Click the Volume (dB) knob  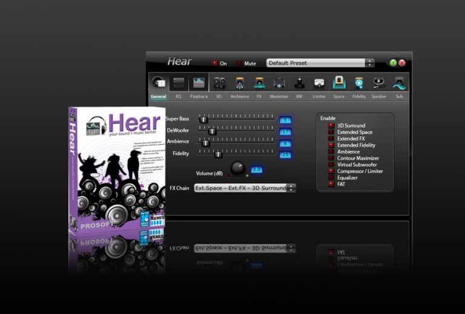[238, 169]
